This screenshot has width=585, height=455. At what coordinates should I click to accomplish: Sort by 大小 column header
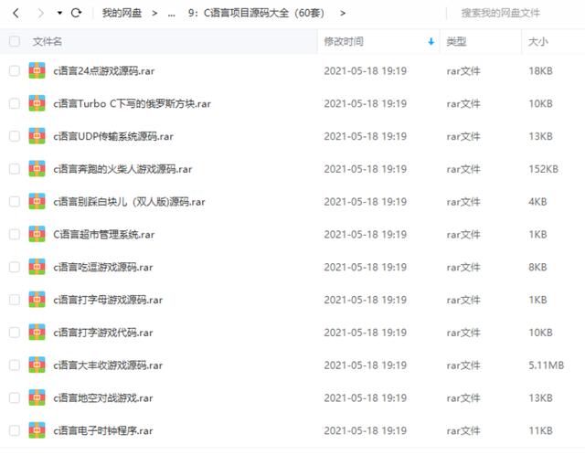pyautogui.click(x=537, y=41)
